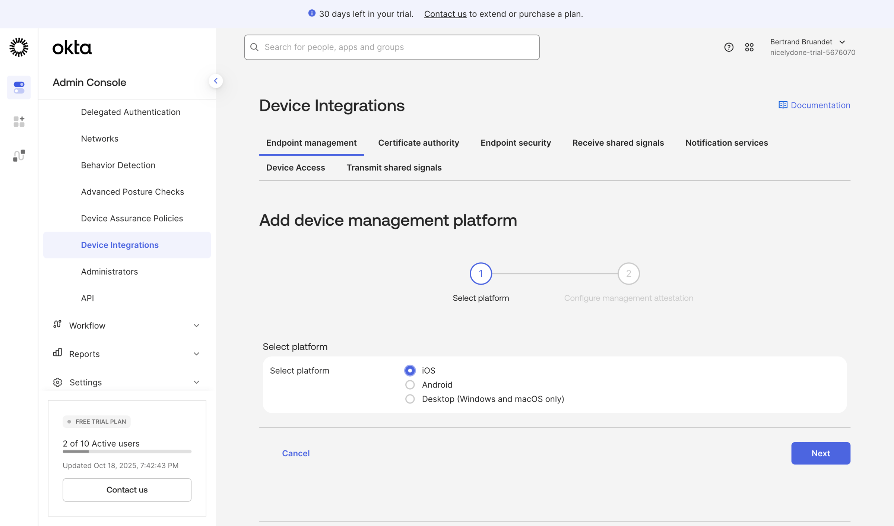Switch to the Device Access tab
The image size is (894, 526).
[x=295, y=168]
